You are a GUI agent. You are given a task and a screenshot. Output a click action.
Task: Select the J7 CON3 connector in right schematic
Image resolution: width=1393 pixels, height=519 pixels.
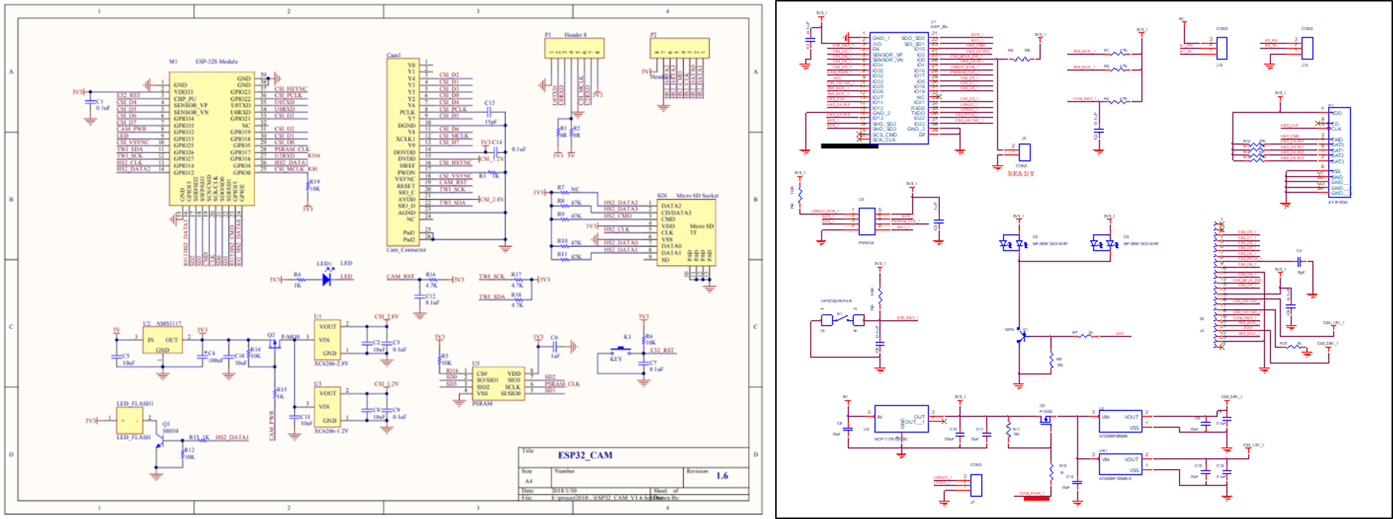[976, 485]
